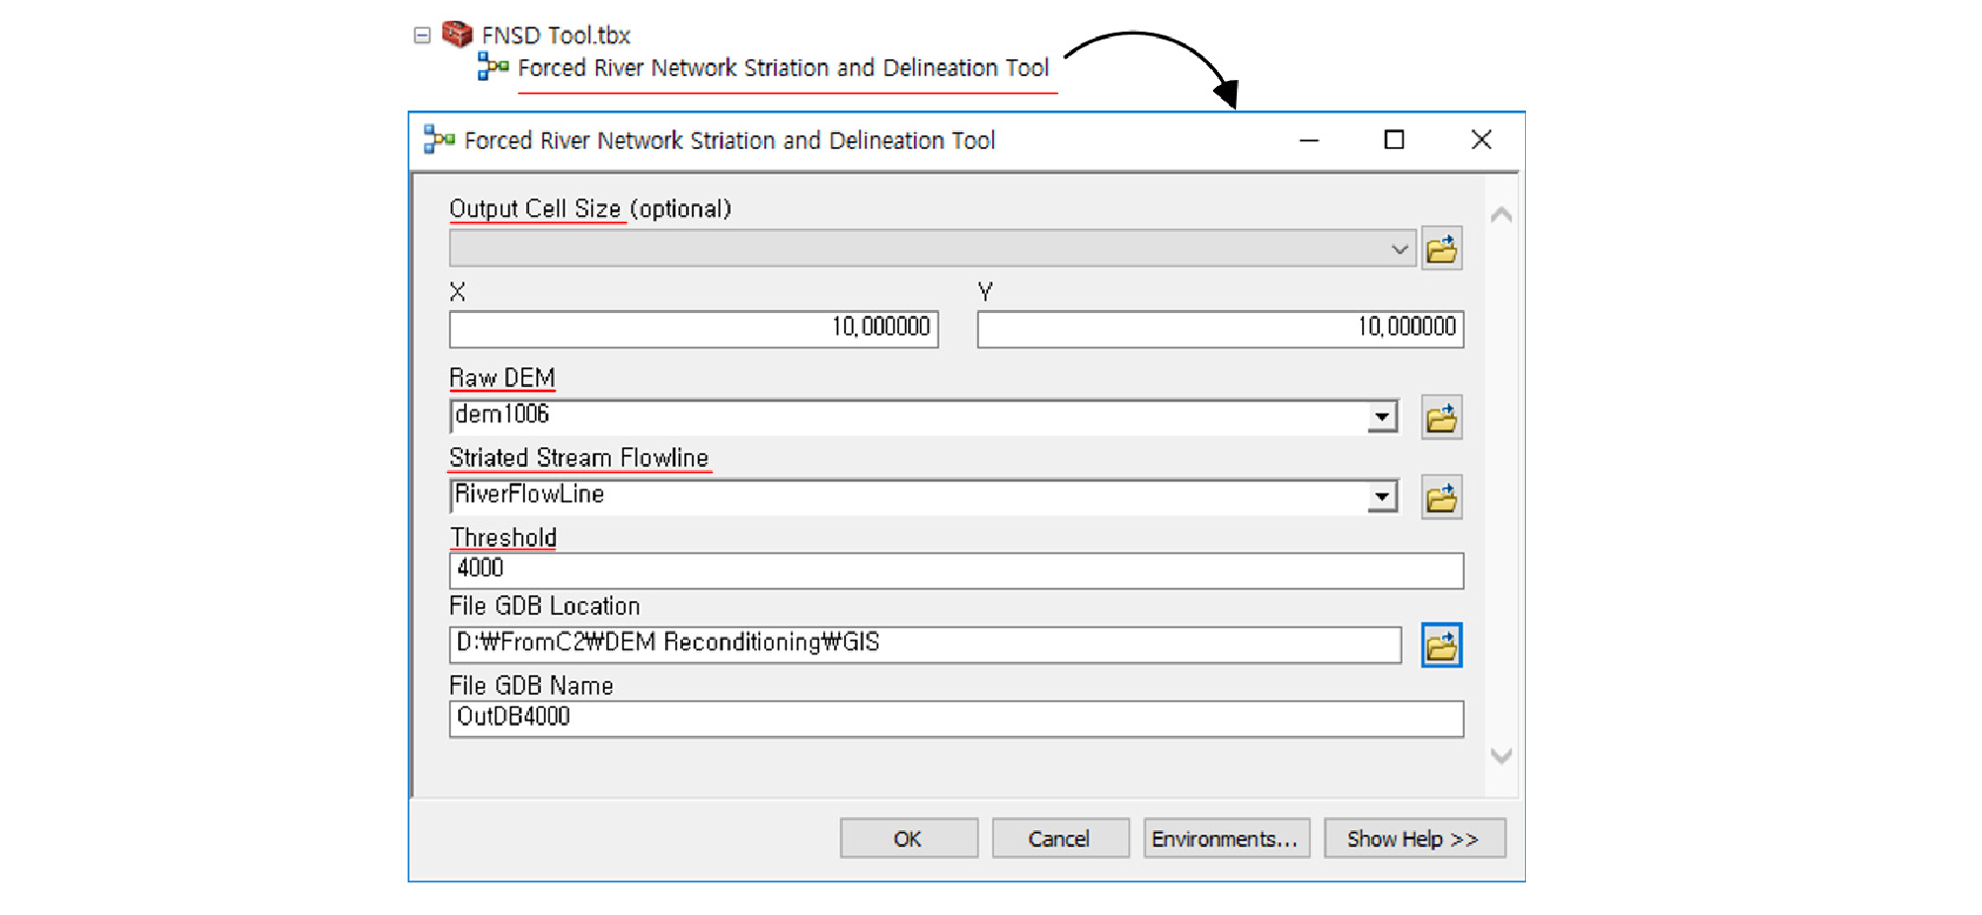Click the File GDB Name field
1982x915 pixels.
955,719
